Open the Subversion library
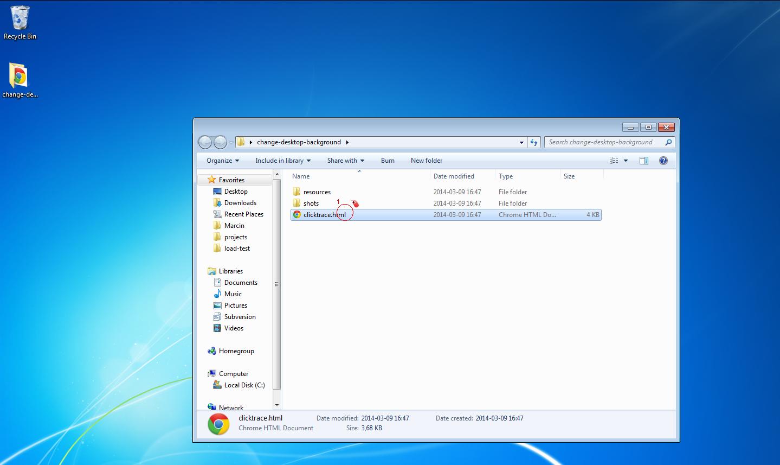Image resolution: width=780 pixels, height=465 pixels. (240, 317)
